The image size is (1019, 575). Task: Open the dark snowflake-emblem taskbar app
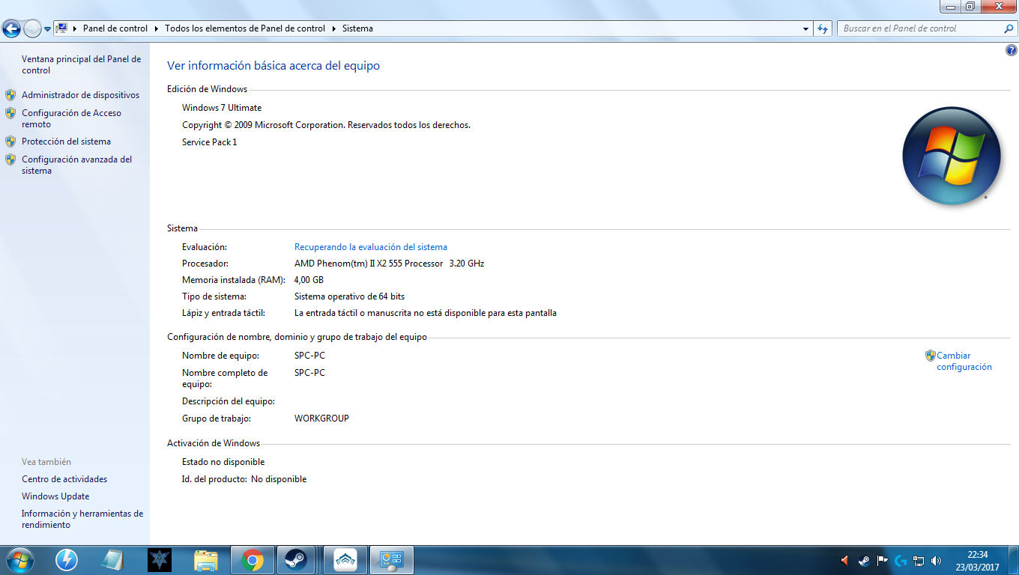click(x=160, y=560)
